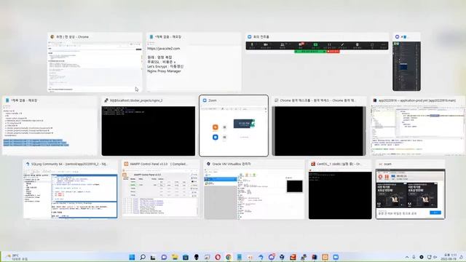Switch to docker_projects/nginx_2 terminal window
The image size is (466, 262).
149,126
